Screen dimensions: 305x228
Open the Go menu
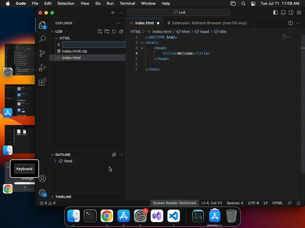(98, 4)
